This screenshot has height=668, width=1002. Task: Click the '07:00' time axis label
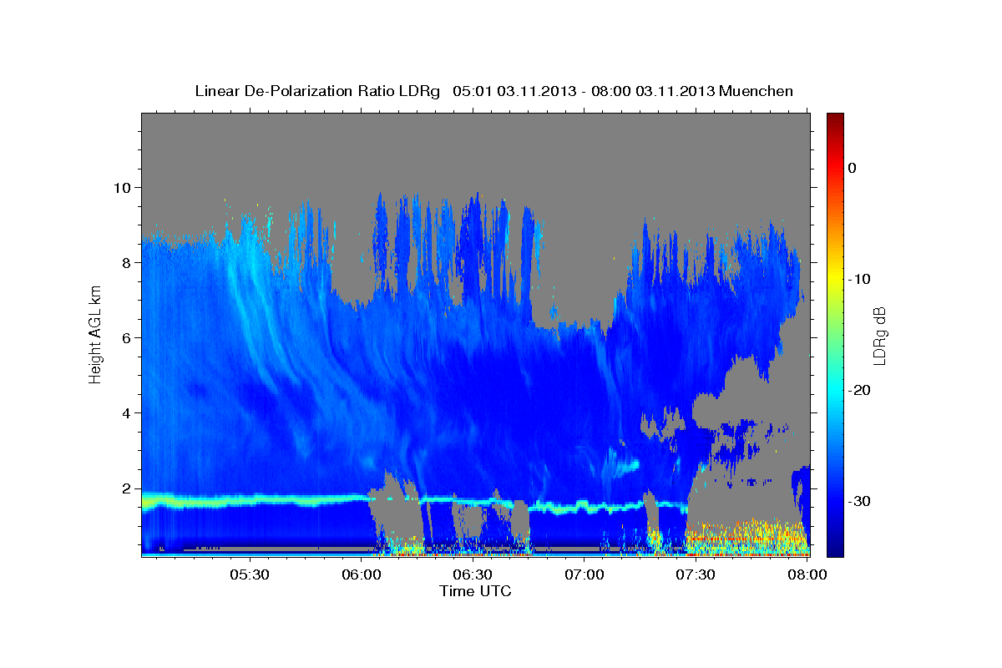pyautogui.click(x=584, y=574)
